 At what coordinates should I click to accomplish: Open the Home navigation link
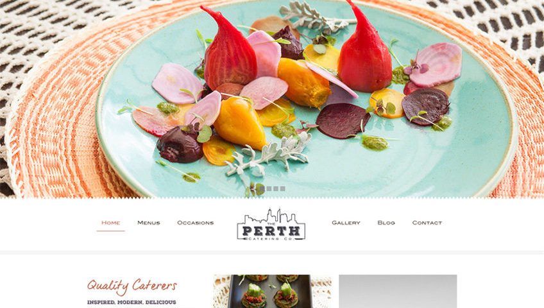pos(111,223)
